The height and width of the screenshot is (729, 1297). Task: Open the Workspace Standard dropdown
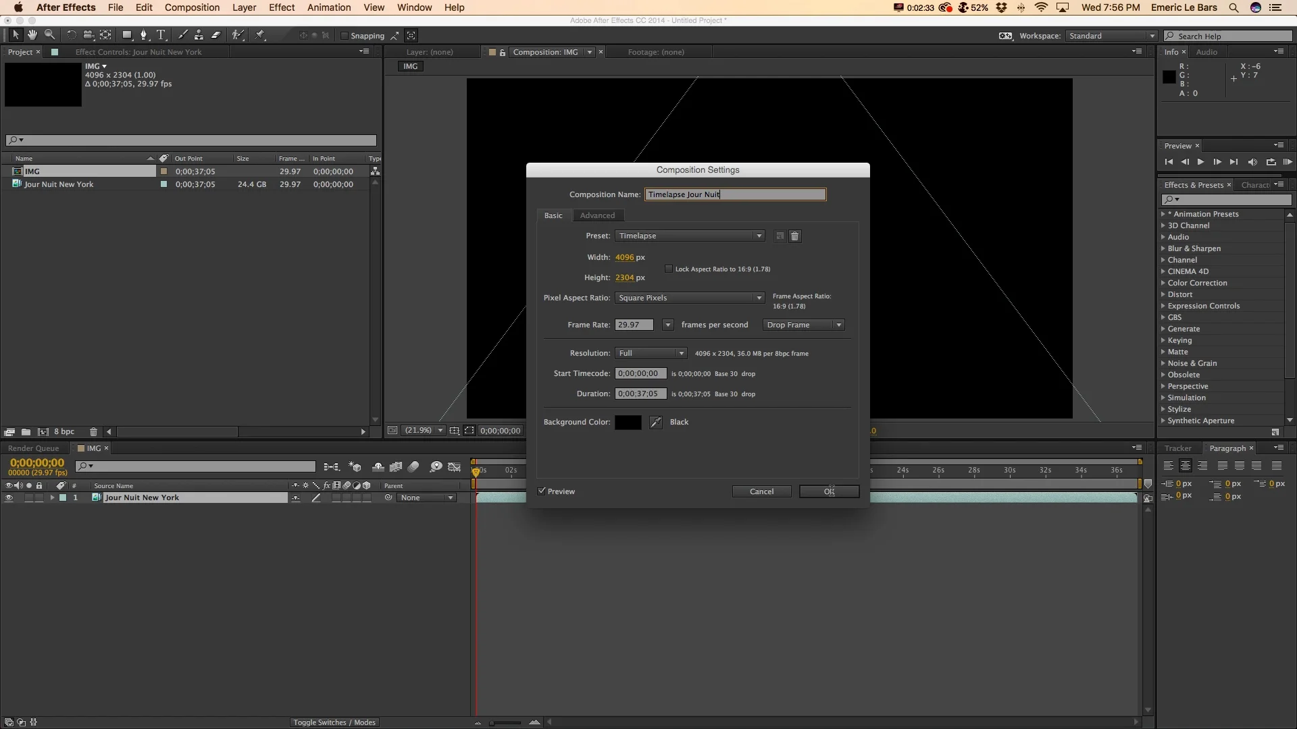[x=1111, y=36]
